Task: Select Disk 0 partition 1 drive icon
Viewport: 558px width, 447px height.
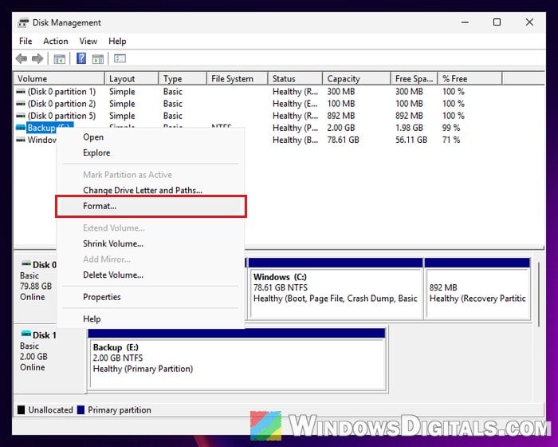Action: [x=21, y=91]
